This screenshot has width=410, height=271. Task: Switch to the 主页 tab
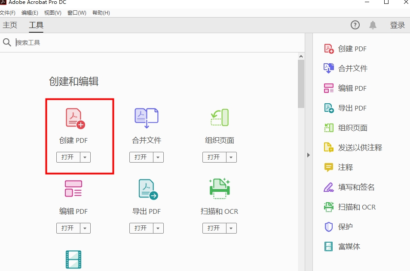[10, 25]
